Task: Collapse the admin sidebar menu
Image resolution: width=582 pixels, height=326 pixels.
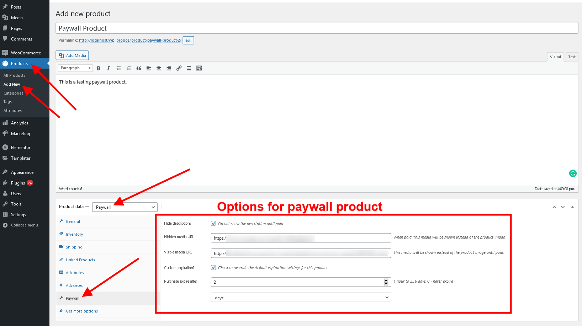Action: tap(25, 225)
